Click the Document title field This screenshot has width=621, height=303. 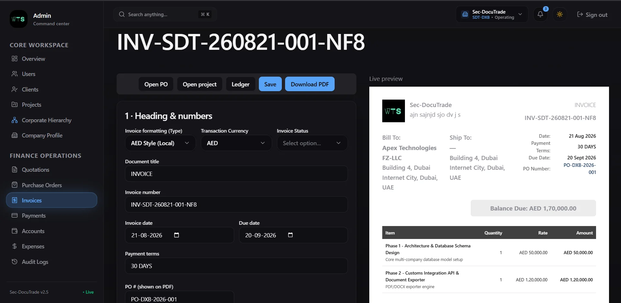[236, 174]
